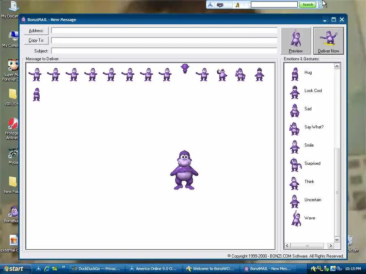This screenshot has height=274, width=366.
Task: Click the BonziMAIL - New Message taskbar button
Action: coord(268,269)
